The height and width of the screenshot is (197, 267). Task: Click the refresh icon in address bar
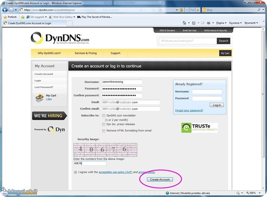pos(192,10)
